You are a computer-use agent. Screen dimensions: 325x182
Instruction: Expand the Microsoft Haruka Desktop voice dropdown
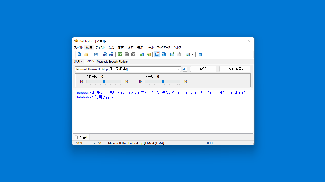click(178, 69)
